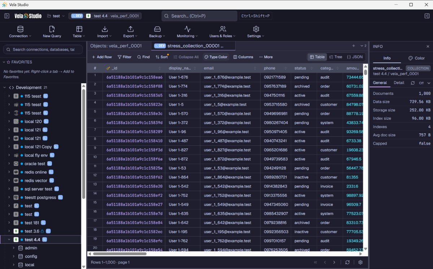Click the Sort button
The width and height of the screenshot is (433, 269).
click(x=162, y=57)
